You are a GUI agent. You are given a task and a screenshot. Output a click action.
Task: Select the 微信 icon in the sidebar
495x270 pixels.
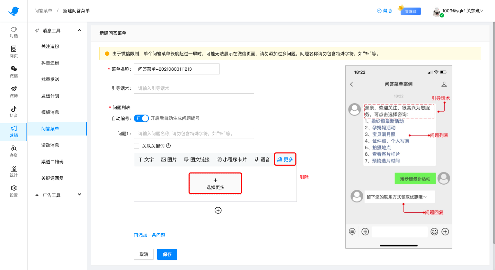pyautogui.click(x=13, y=72)
